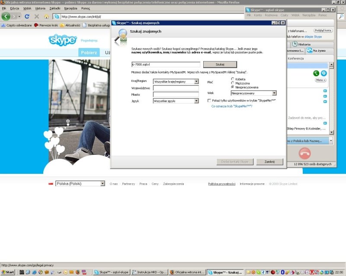346x276 pixels.
Task: Click the Na żywo wave icon
Action: pyautogui.click(x=309, y=50)
